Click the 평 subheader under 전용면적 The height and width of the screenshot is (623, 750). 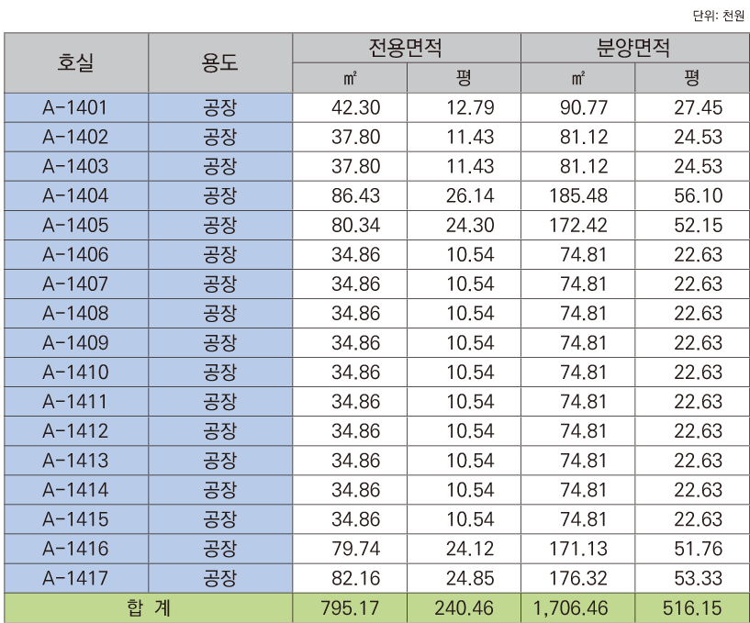point(464,78)
